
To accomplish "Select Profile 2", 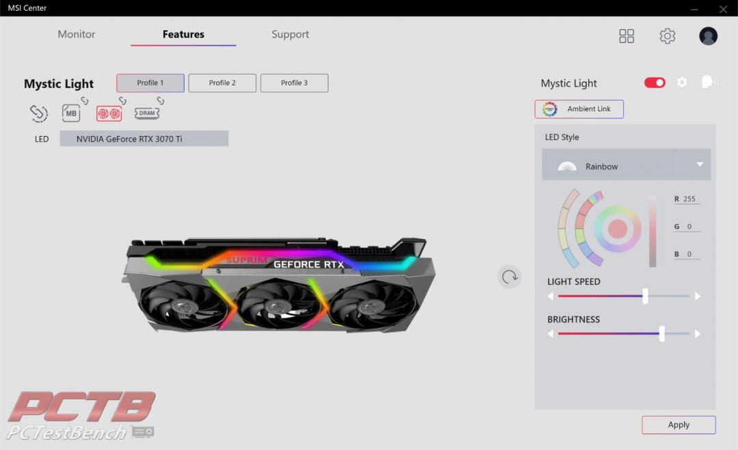I will coord(222,83).
